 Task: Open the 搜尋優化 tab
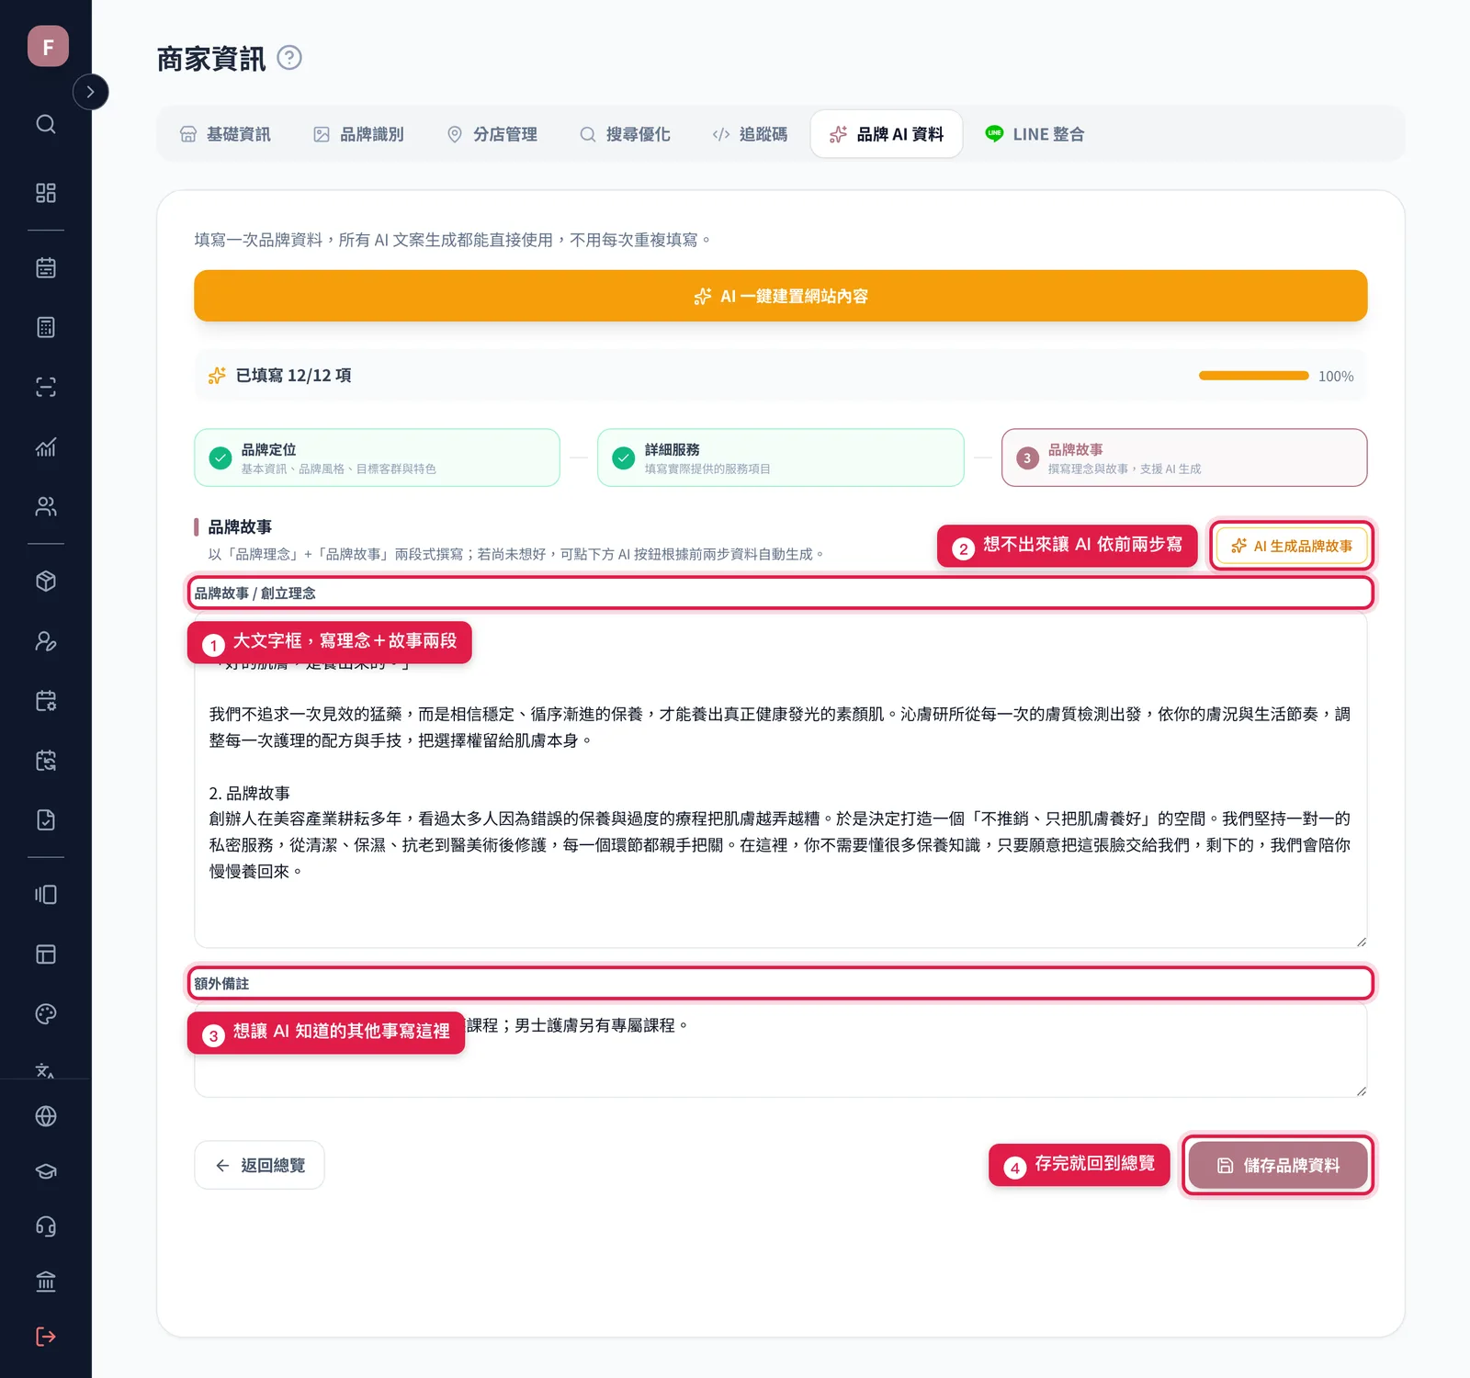click(x=625, y=134)
